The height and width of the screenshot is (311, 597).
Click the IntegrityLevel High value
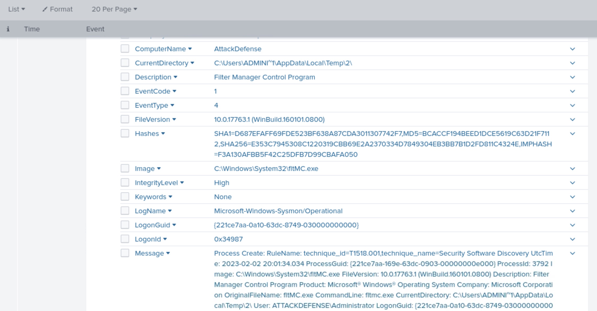pos(222,183)
